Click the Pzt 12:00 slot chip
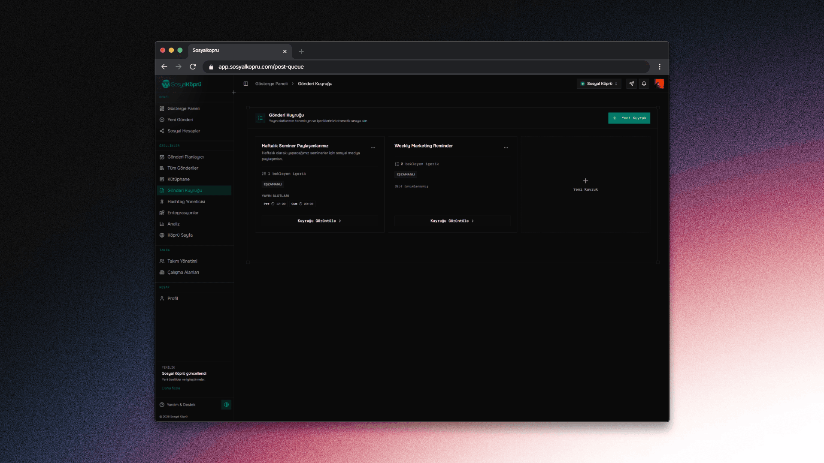The height and width of the screenshot is (463, 824). tap(275, 204)
